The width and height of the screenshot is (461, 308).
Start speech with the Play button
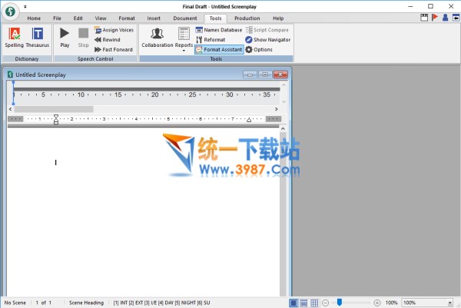coord(65,37)
